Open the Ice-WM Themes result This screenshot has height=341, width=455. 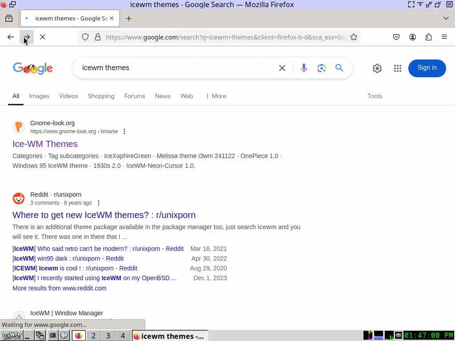pyautogui.click(x=45, y=144)
